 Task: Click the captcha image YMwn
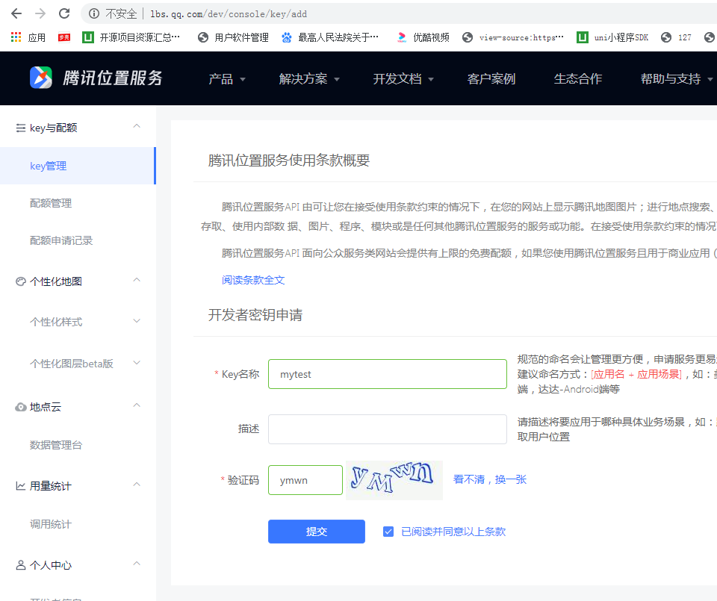tap(394, 480)
